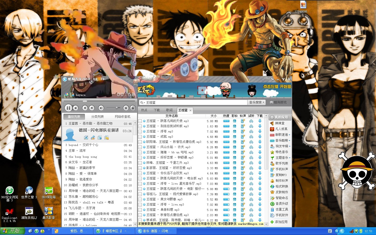Screen dimensions: 376x235
Task: Click the heyaca user avatar icon
Action: pos(73,95)
